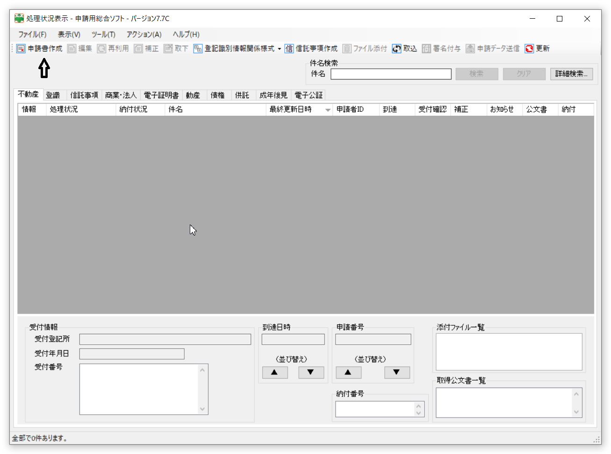Sort 到達日時 ascending with up arrow
611x454 pixels.
click(274, 372)
